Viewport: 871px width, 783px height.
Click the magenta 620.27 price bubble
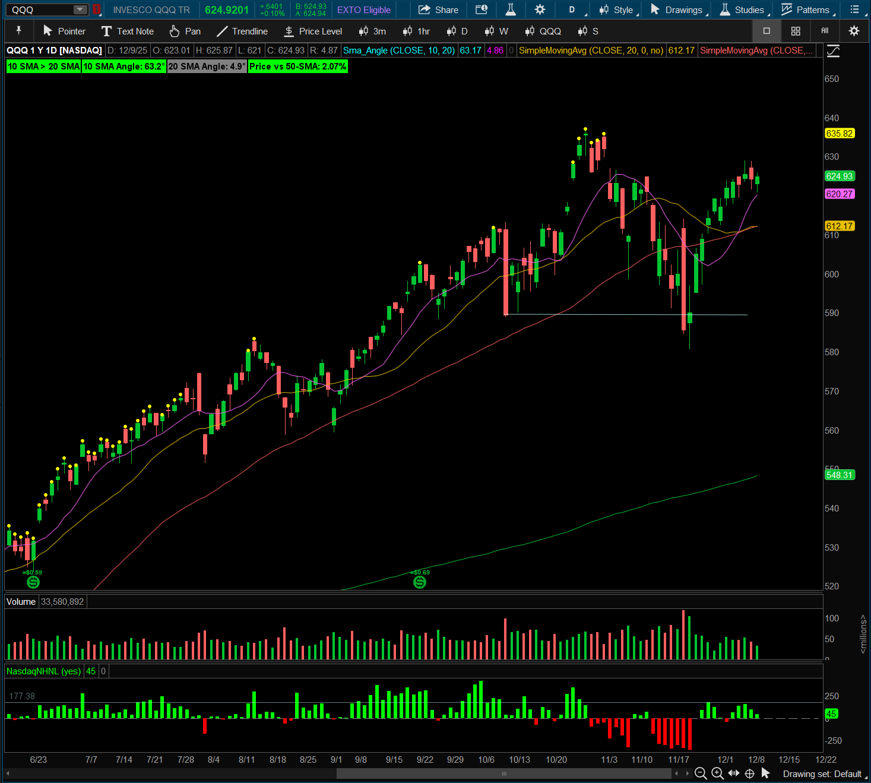tap(840, 194)
